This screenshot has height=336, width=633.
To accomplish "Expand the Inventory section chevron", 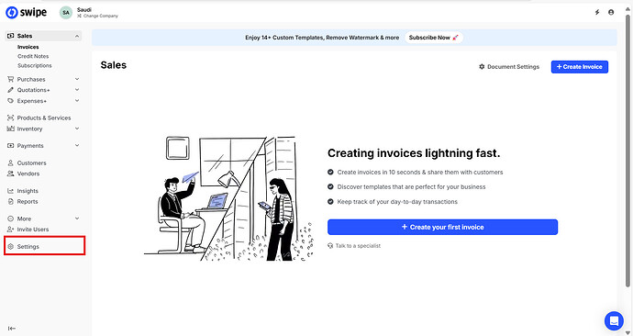I will [77, 129].
